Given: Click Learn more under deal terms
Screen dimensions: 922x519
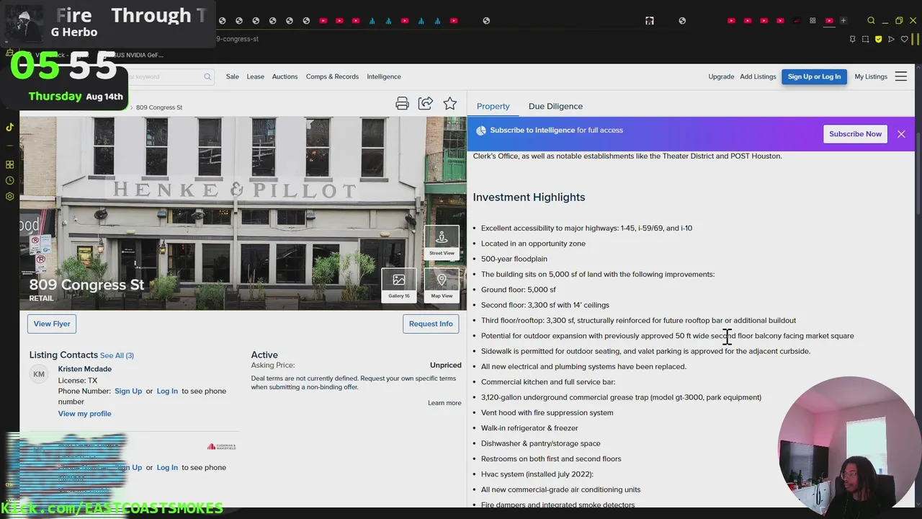Looking at the screenshot, I should [x=444, y=403].
